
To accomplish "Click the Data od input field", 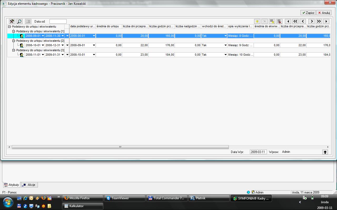I will (x=58, y=22).
